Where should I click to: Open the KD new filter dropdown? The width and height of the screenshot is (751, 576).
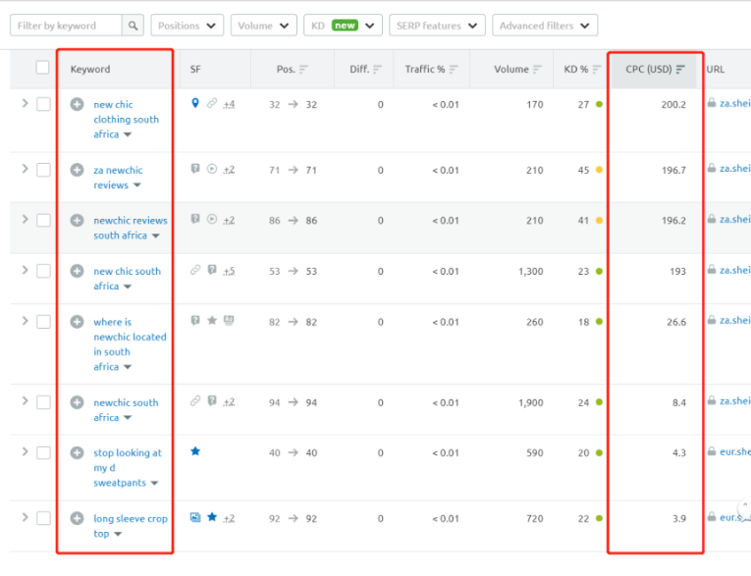343,26
